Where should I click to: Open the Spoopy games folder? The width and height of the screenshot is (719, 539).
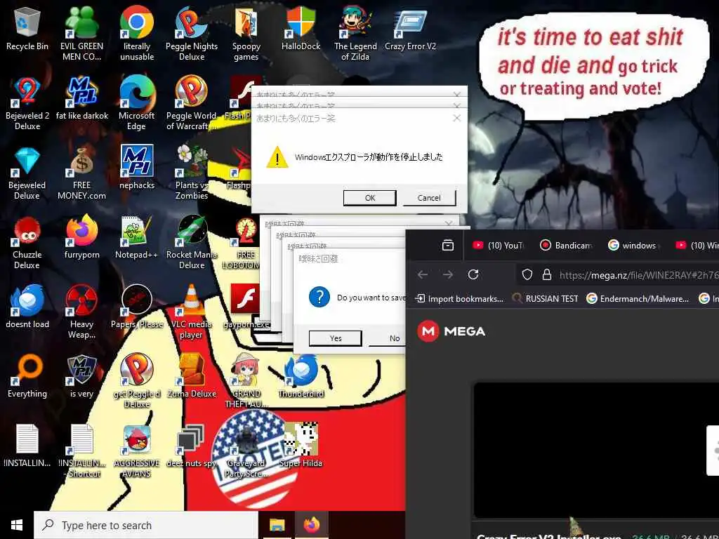click(246, 34)
